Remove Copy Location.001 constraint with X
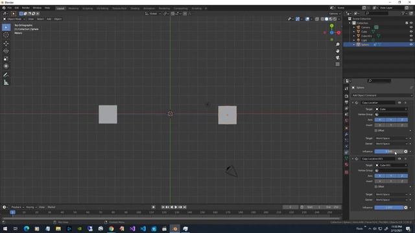The image size is (415, 233). click(405, 159)
